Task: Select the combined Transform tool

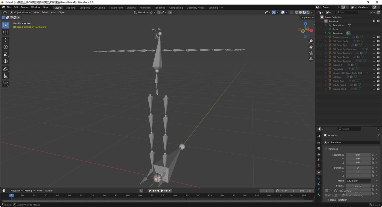Action: (6, 61)
